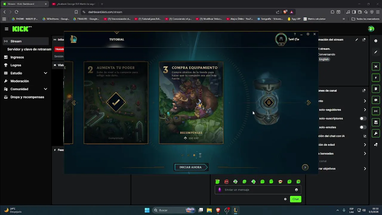Click the summoner profile avatar
This screenshot has width=382, height=215.
(x=281, y=39)
